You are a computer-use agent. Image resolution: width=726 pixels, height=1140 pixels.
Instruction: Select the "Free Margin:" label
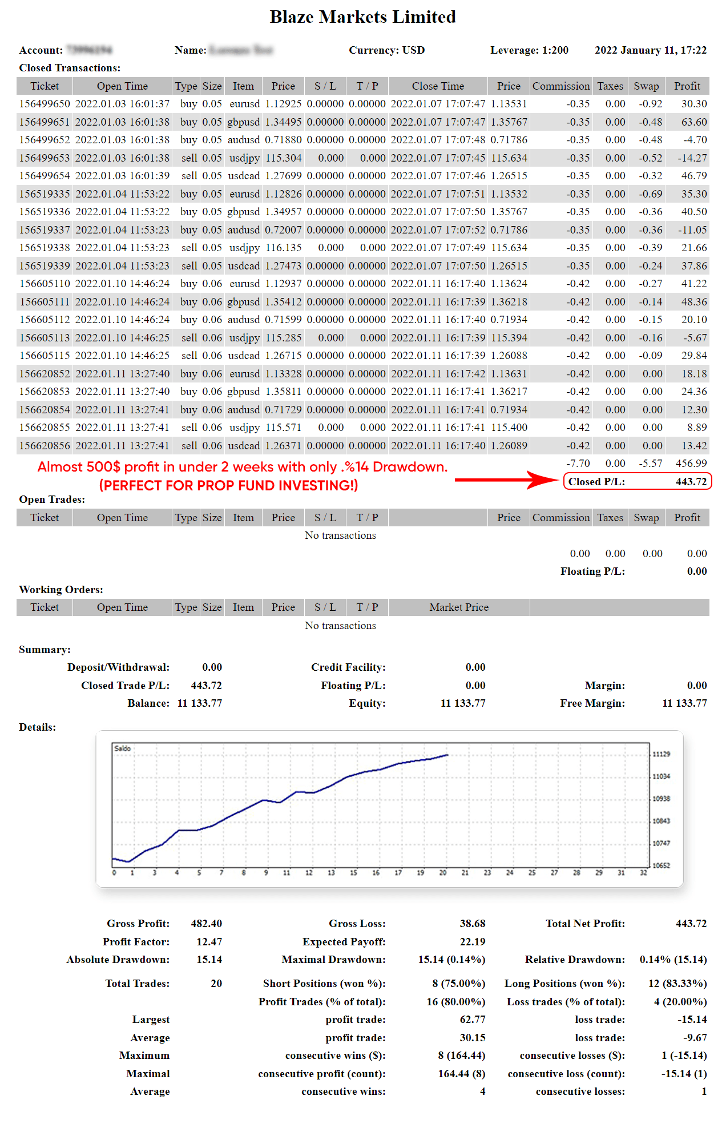[592, 703]
